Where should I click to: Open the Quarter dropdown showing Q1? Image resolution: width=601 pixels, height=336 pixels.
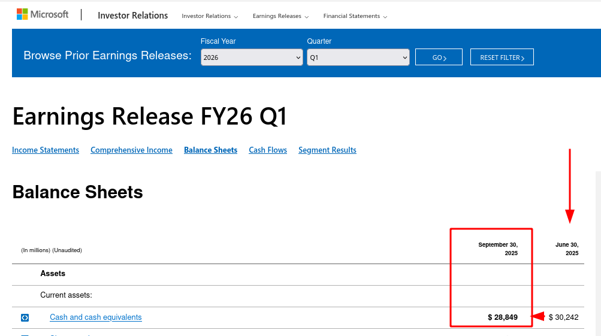point(358,57)
